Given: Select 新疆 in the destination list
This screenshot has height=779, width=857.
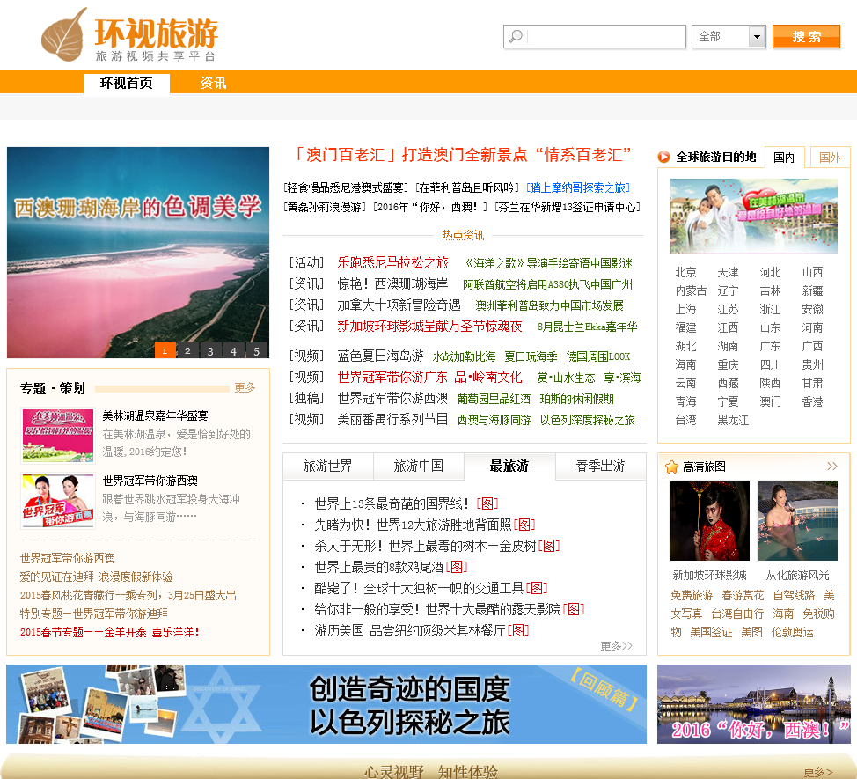Looking at the screenshot, I should pos(812,290).
